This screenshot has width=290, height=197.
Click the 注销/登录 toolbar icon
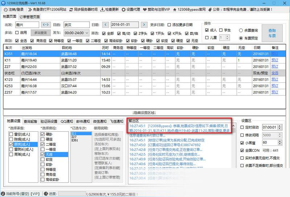pos(5,9)
